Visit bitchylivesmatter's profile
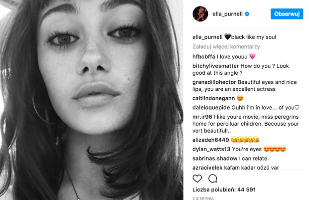Image resolution: width=309 pixels, height=200 pixels. tap(216, 66)
